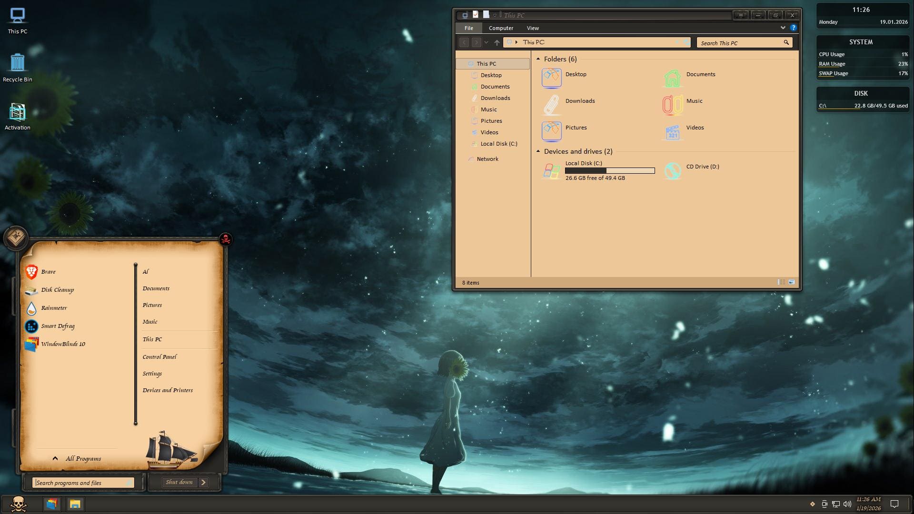Click the Search This PC field
The image size is (914, 514).
tap(745, 43)
